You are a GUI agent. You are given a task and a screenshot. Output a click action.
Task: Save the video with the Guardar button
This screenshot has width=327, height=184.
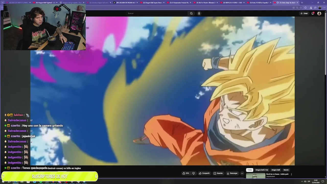tap(218, 173)
